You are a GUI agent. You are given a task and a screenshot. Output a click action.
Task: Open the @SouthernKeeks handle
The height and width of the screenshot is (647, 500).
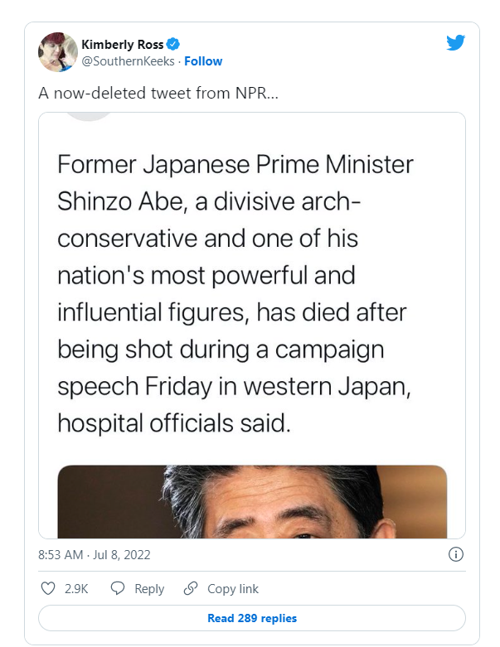point(128,61)
